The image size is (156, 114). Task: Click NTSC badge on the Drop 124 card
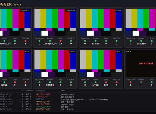[118, 52]
